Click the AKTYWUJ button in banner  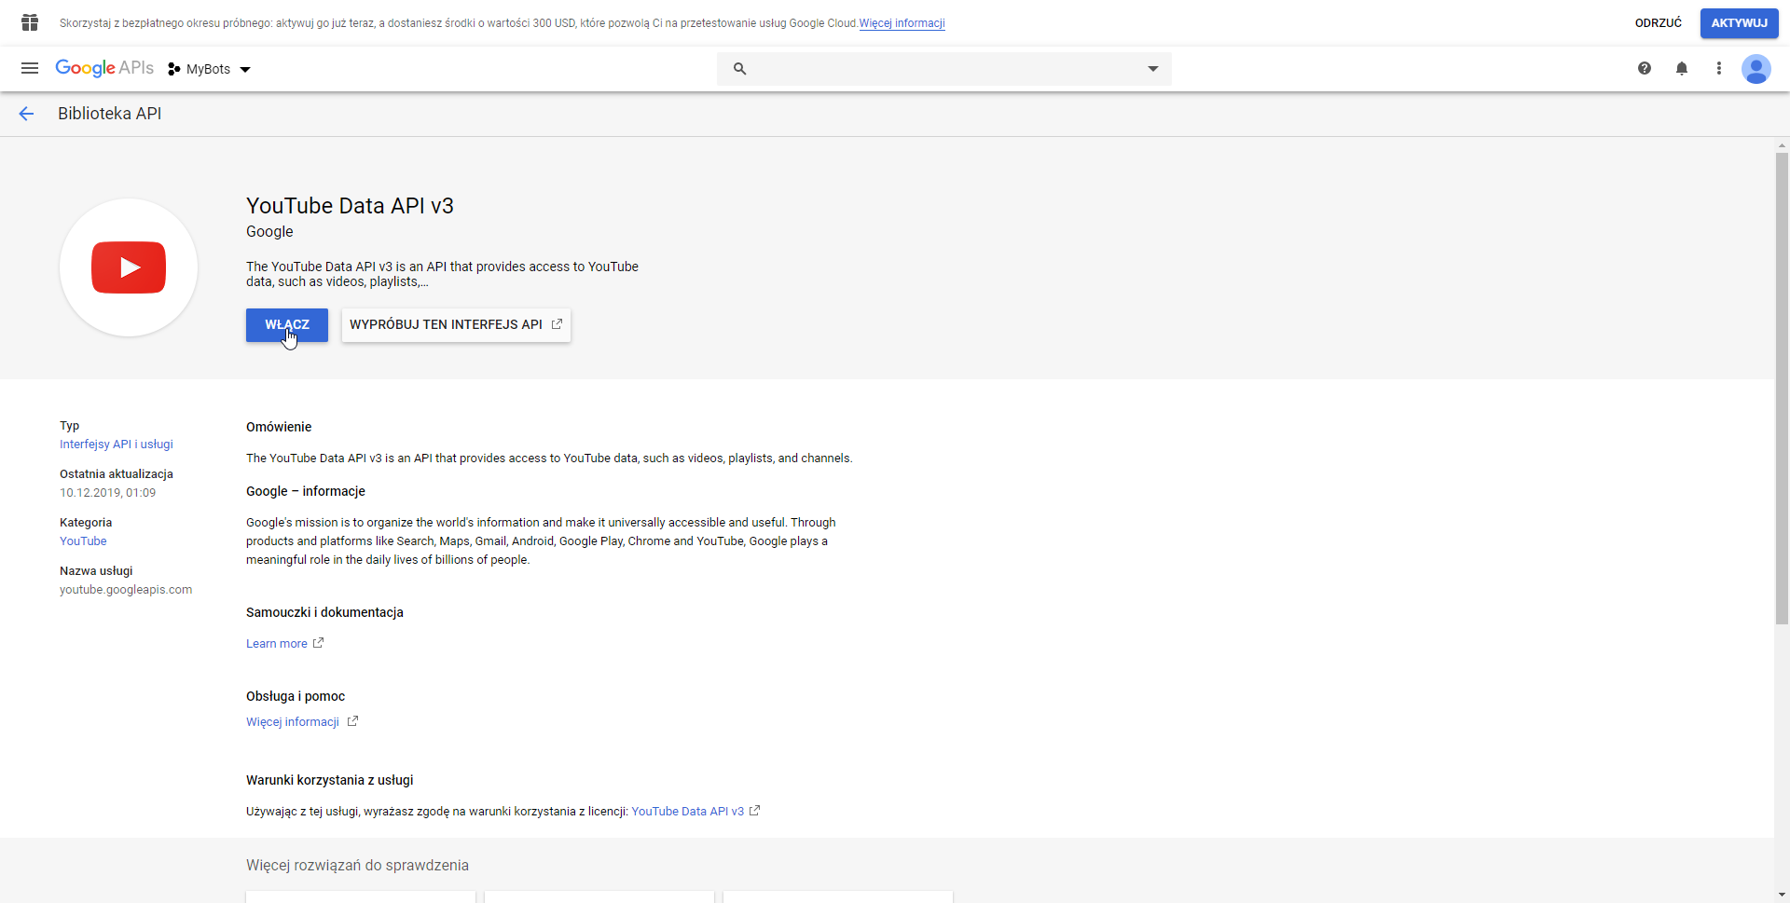coord(1739,23)
